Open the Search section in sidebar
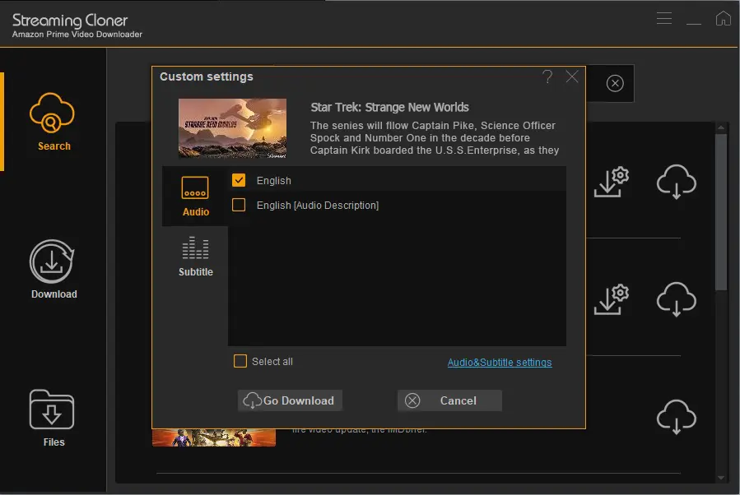The width and height of the screenshot is (740, 495). pos(53,122)
